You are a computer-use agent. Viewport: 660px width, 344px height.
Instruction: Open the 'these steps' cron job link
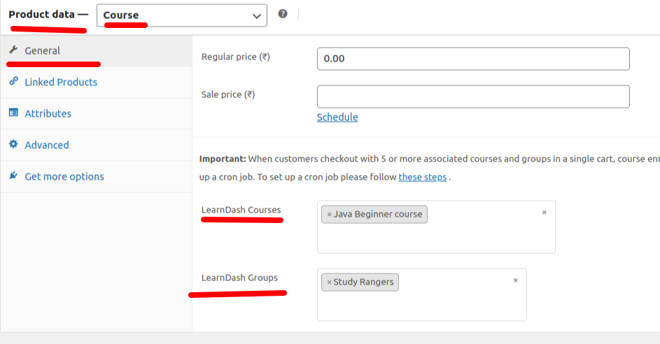tap(422, 177)
